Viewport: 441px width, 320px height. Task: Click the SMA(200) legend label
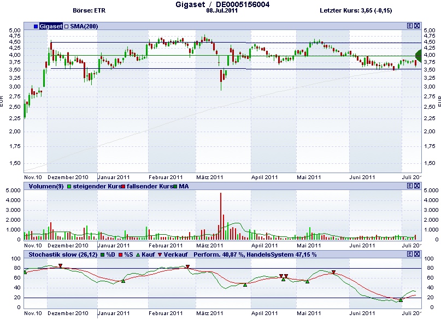click(84, 26)
